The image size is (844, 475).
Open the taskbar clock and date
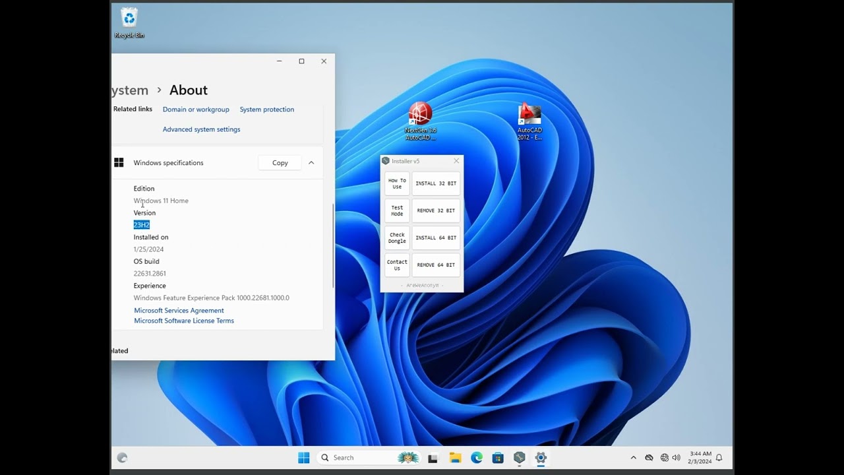pos(700,457)
